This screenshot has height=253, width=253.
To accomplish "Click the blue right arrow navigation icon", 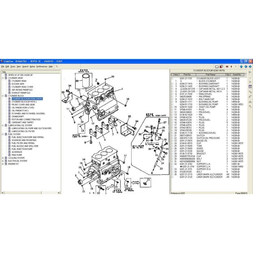I will pyautogui.click(x=250, y=67).
